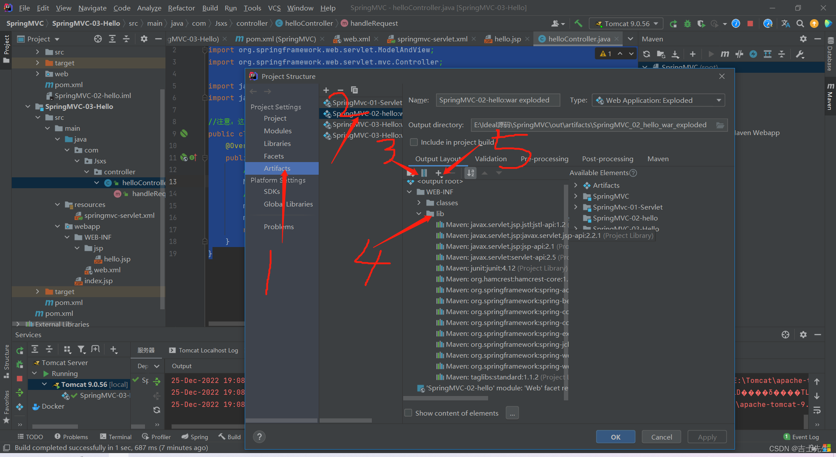Expand the web folder in Project tree
The image size is (836, 457).
tap(37, 74)
